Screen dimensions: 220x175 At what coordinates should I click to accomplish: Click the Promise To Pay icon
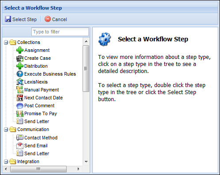coord(20,113)
